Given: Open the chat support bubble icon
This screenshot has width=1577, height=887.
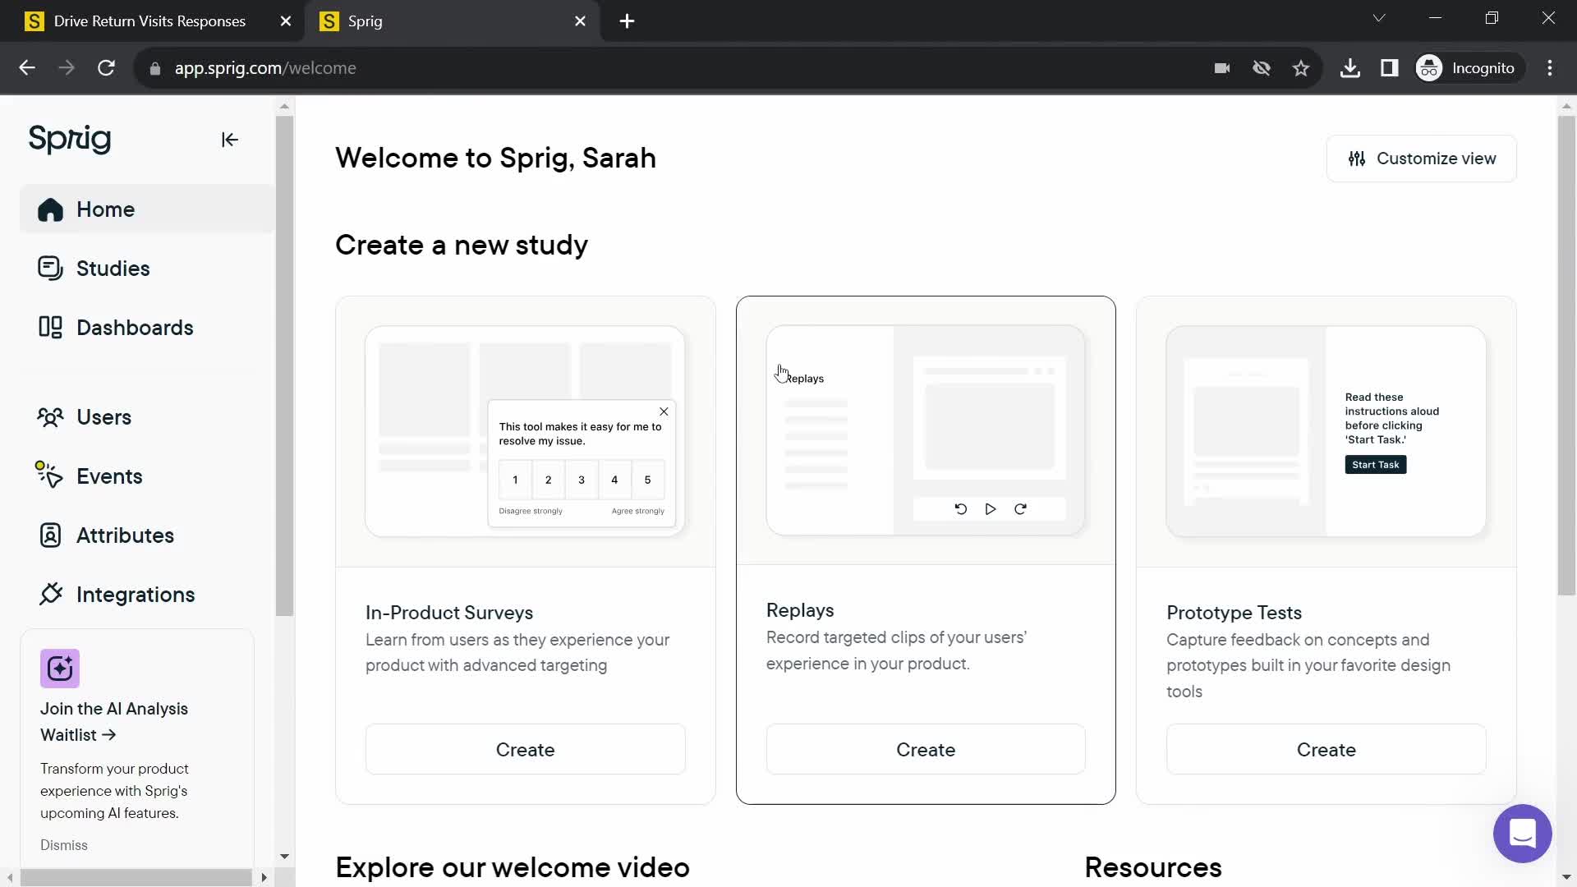Looking at the screenshot, I should coord(1522,834).
